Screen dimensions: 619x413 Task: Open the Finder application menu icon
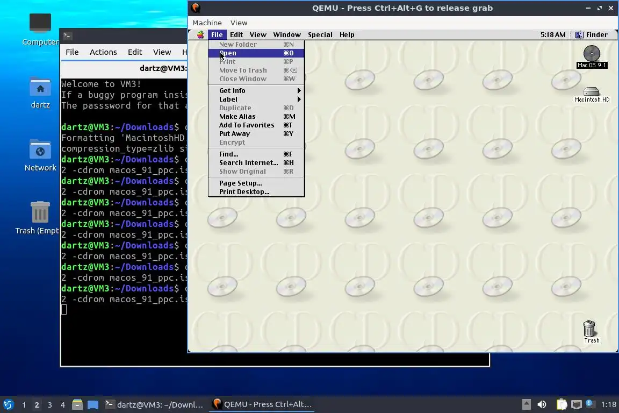click(x=579, y=35)
